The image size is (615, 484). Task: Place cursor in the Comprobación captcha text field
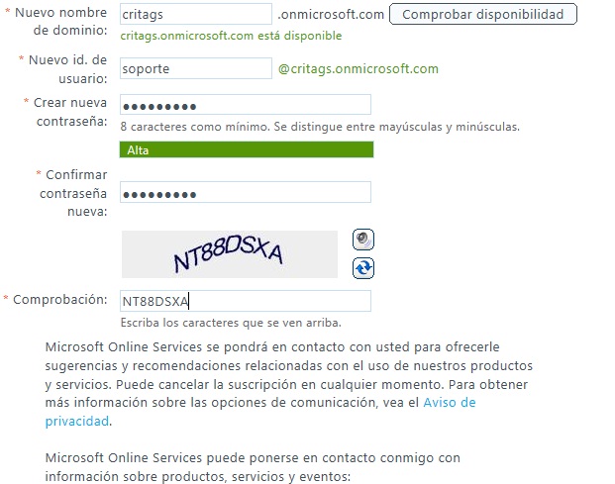coord(246,301)
